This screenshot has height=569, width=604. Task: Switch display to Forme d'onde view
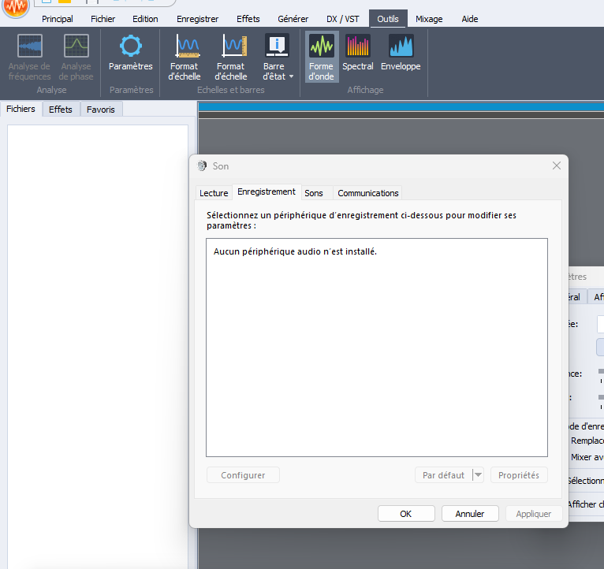tap(321, 49)
